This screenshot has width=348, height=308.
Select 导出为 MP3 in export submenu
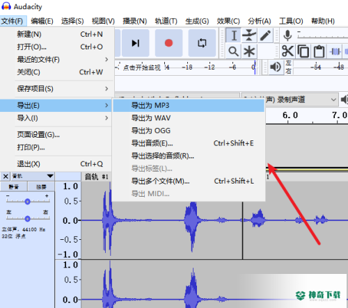point(189,106)
